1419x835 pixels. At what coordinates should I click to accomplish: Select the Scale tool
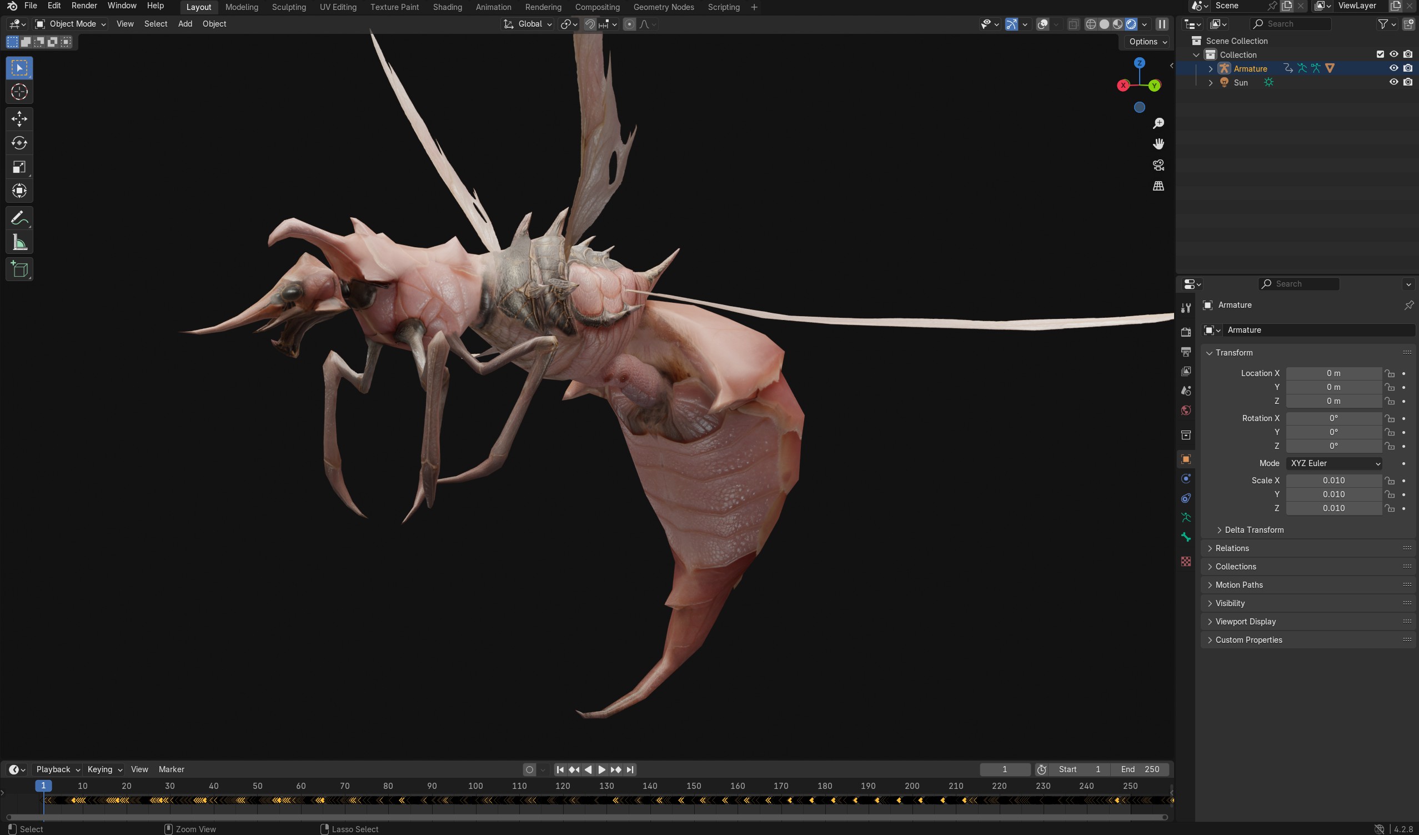pos(19,167)
